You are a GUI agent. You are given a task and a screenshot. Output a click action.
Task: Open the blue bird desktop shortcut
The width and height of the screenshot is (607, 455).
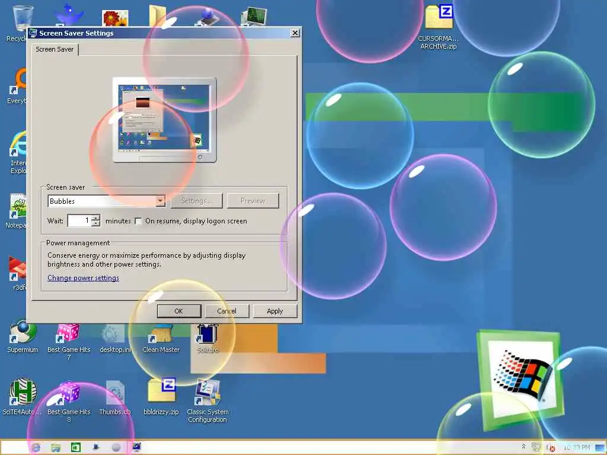(69, 15)
